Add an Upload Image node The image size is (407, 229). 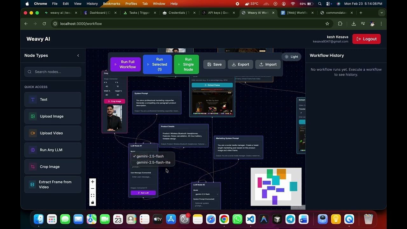[x=53, y=116]
